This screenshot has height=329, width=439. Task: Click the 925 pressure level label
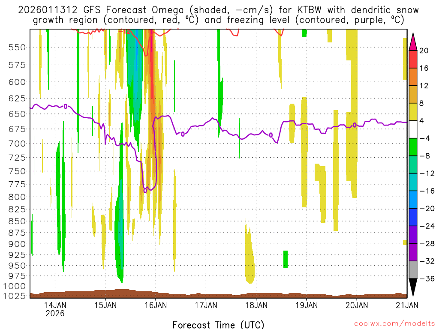(17, 255)
